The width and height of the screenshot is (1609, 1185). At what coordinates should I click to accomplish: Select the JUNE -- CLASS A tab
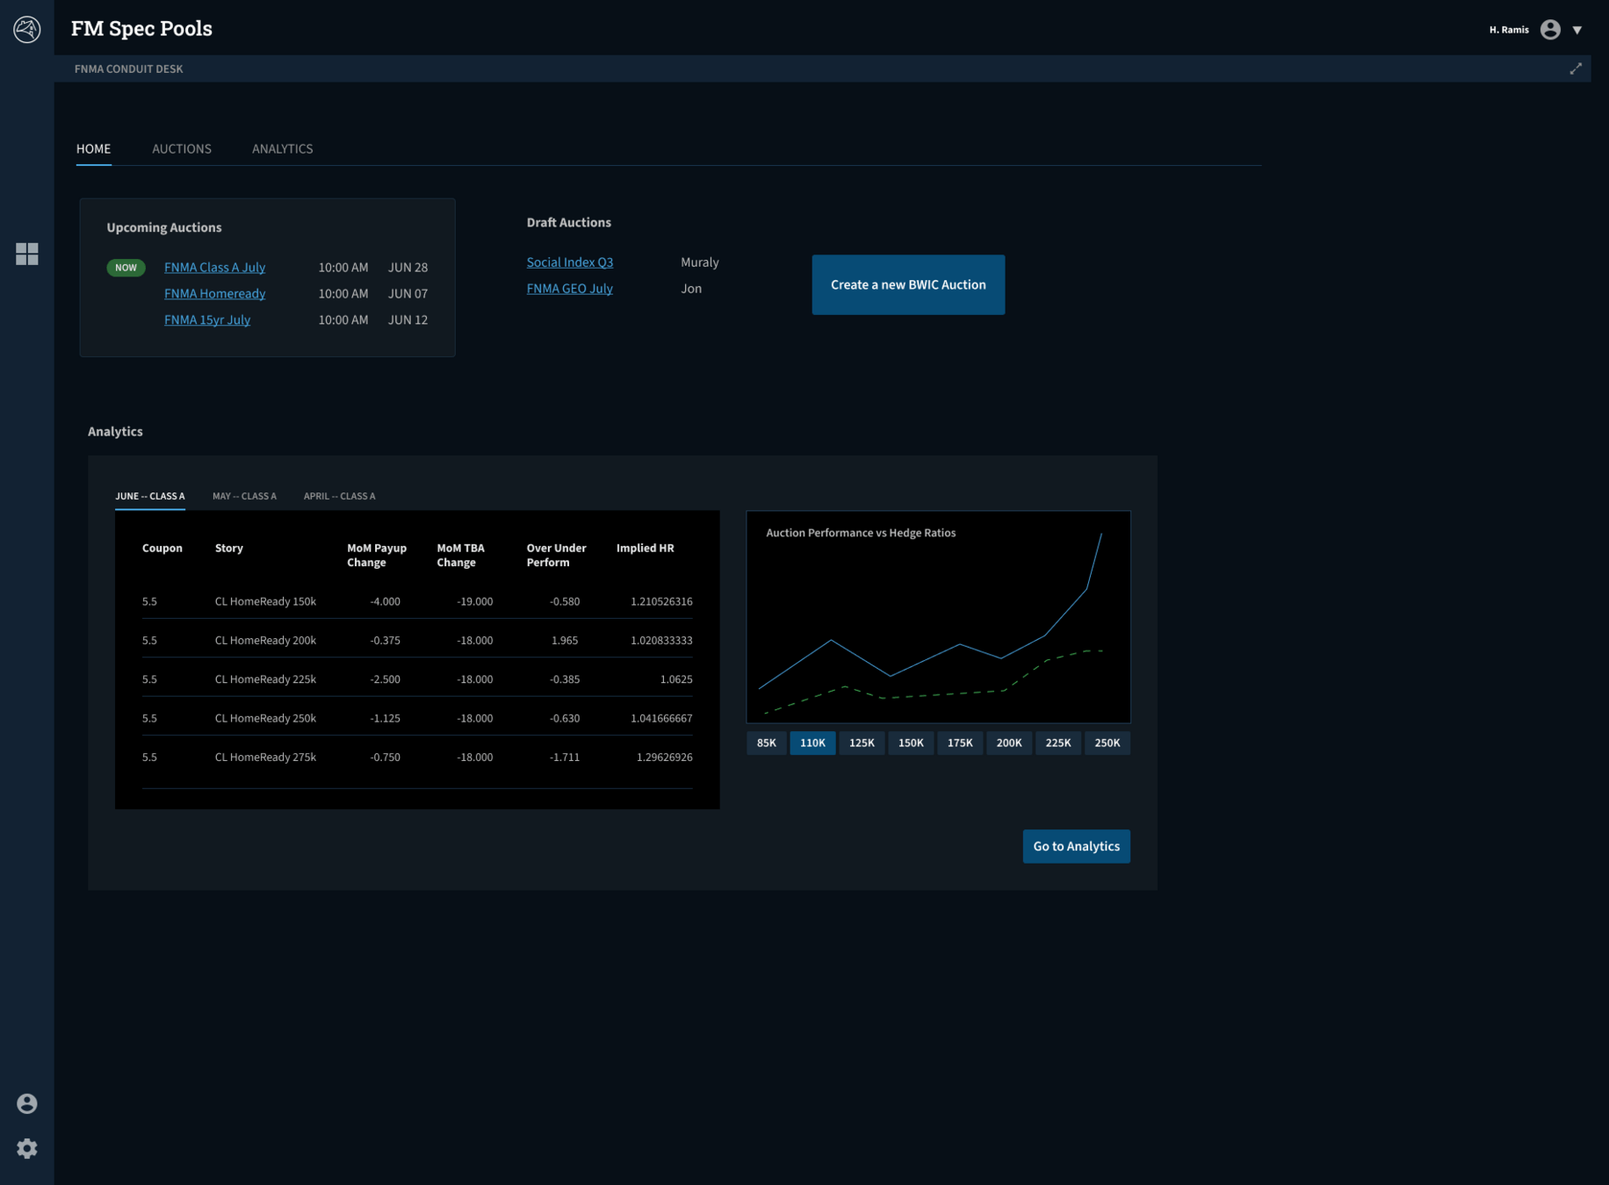point(150,496)
